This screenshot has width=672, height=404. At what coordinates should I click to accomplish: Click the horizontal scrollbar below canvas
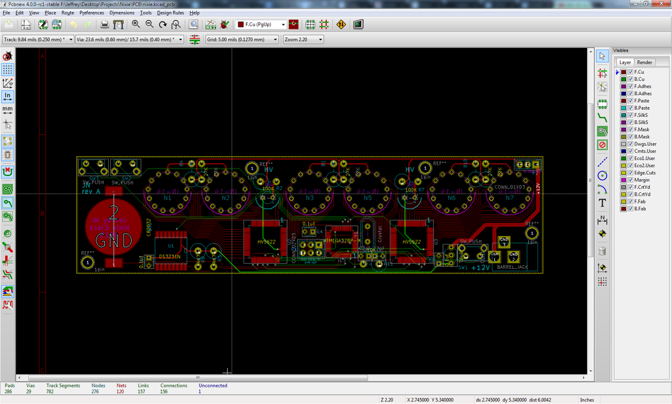(301, 378)
